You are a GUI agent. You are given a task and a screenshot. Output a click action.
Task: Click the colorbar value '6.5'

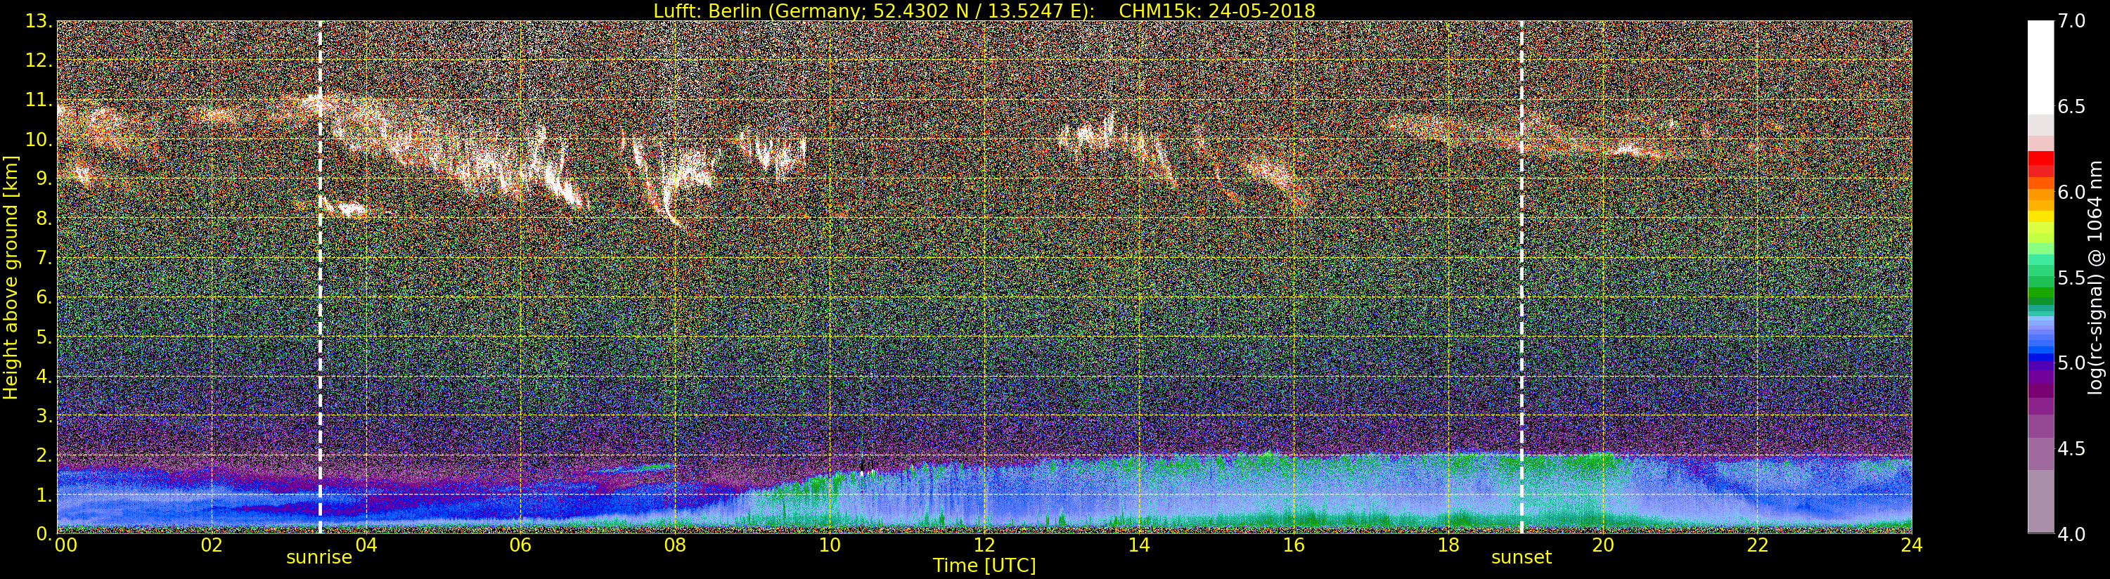click(2071, 107)
